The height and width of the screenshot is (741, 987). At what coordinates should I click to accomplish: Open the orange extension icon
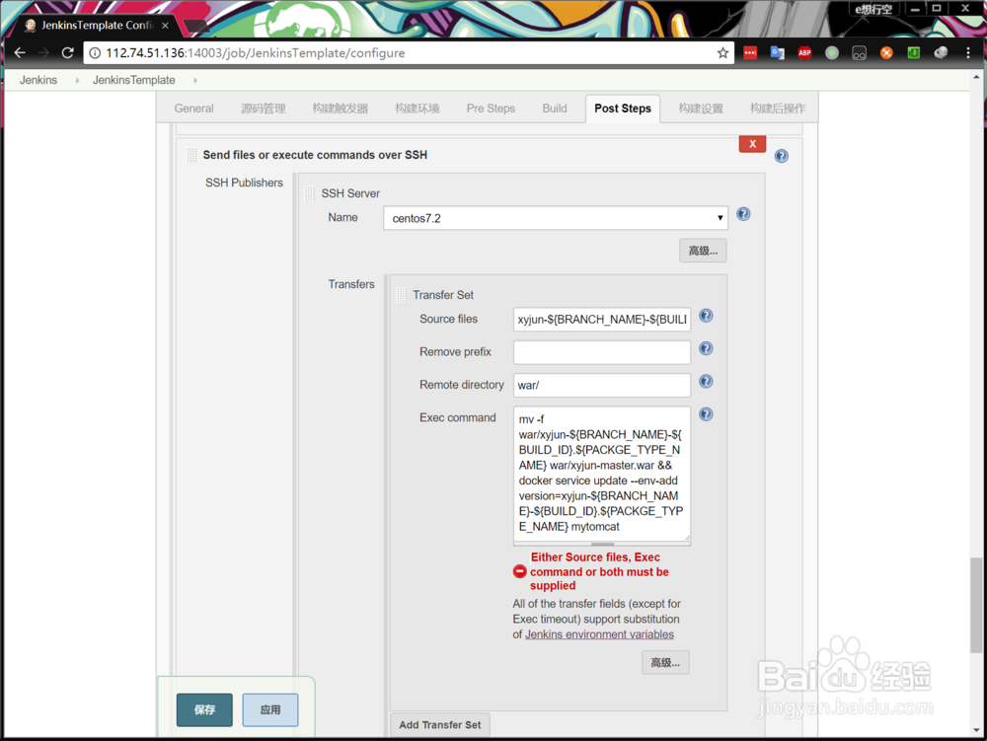[886, 53]
